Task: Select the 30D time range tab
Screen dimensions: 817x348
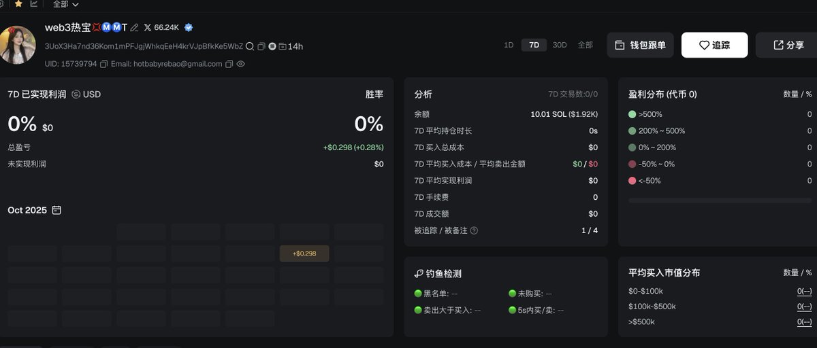Action: [559, 45]
